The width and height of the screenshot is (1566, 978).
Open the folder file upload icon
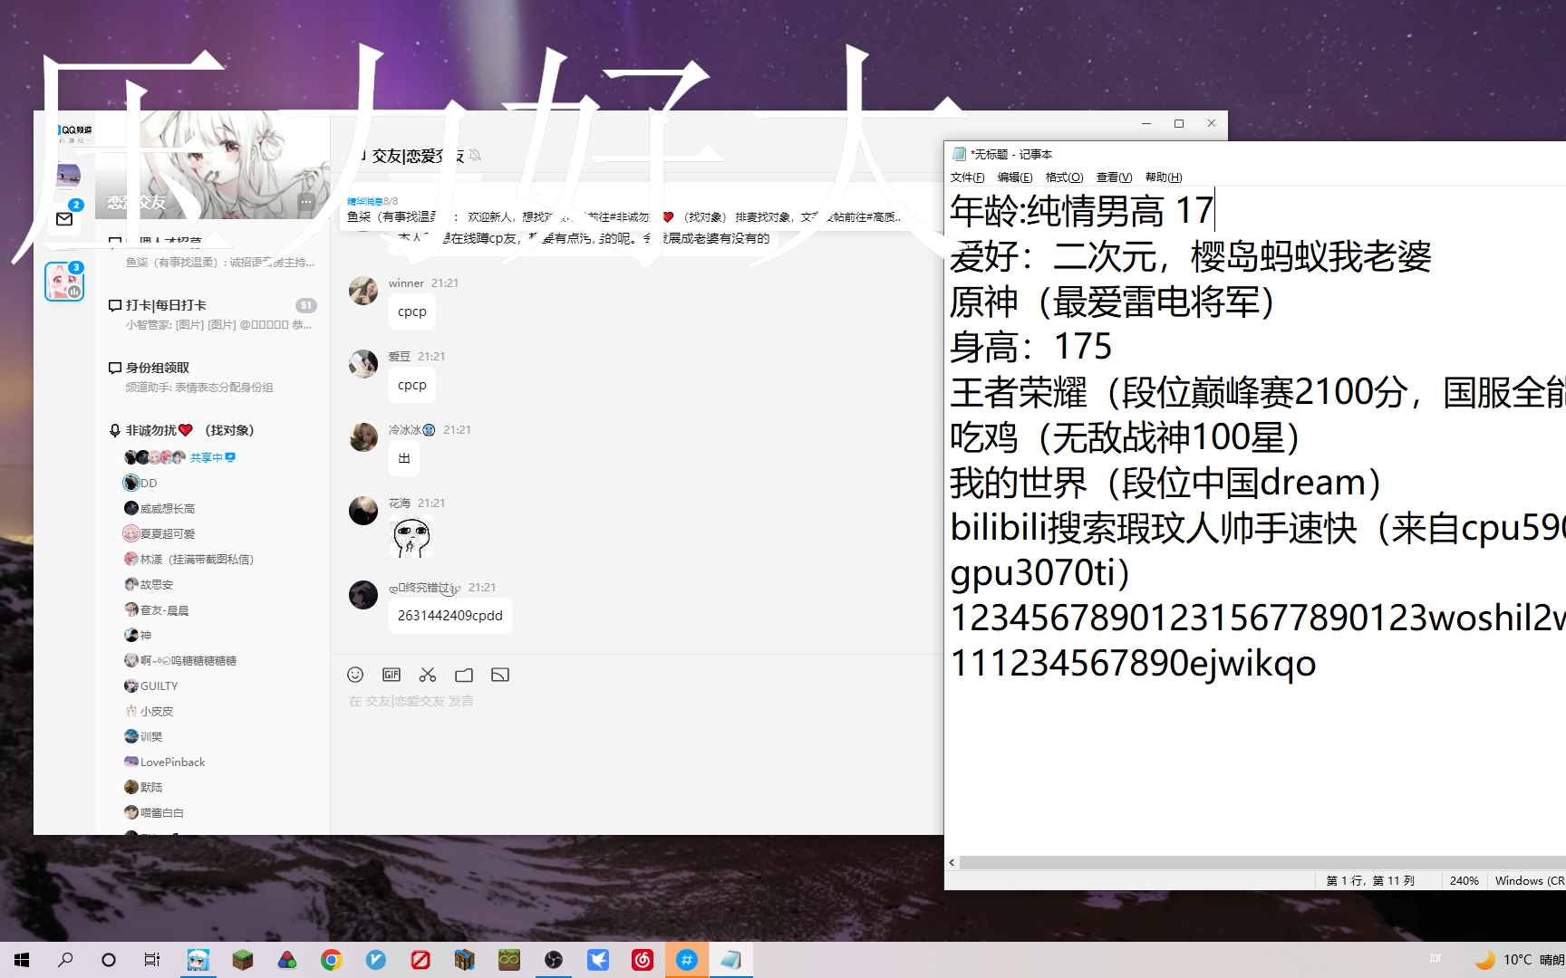coord(464,675)
